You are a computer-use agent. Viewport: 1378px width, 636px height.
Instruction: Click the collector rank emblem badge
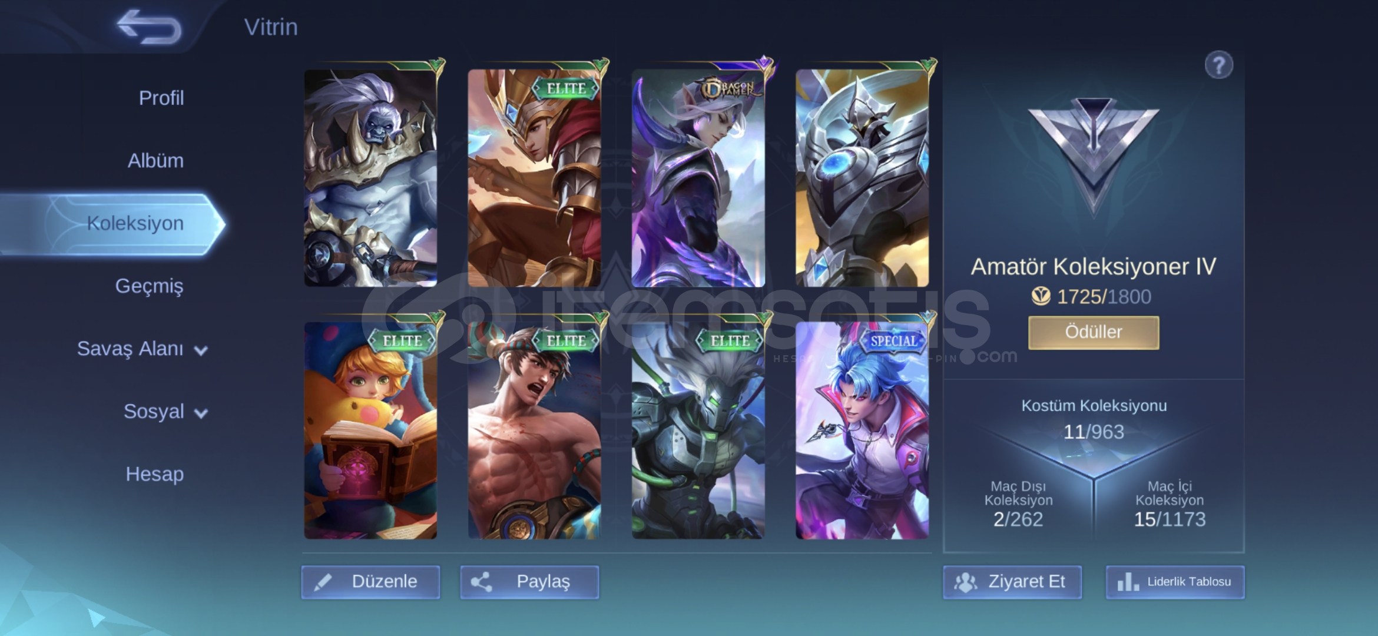(1094, 155)
